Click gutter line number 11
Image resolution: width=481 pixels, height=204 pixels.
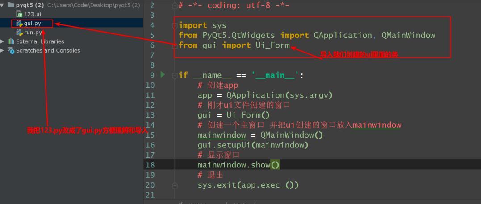click(151, 95)
